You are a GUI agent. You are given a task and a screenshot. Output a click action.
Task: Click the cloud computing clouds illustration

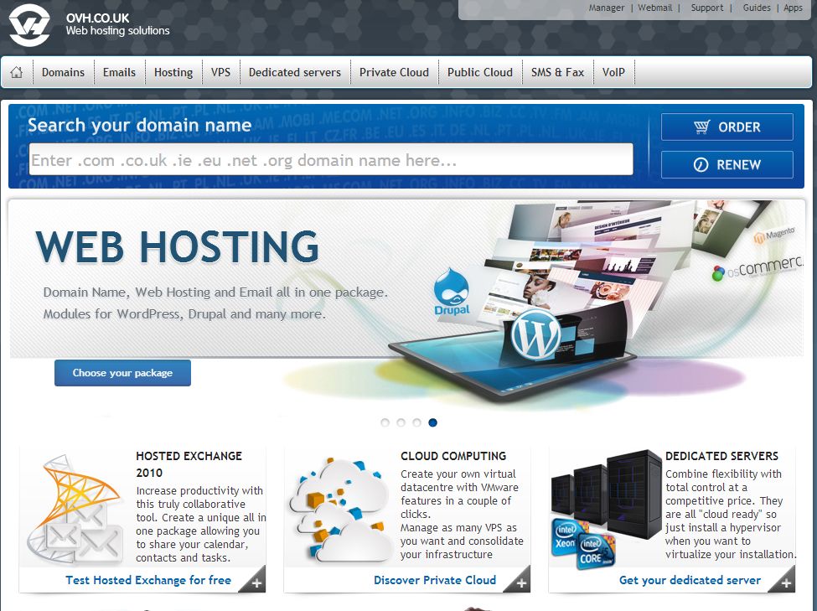coord(341,510)
